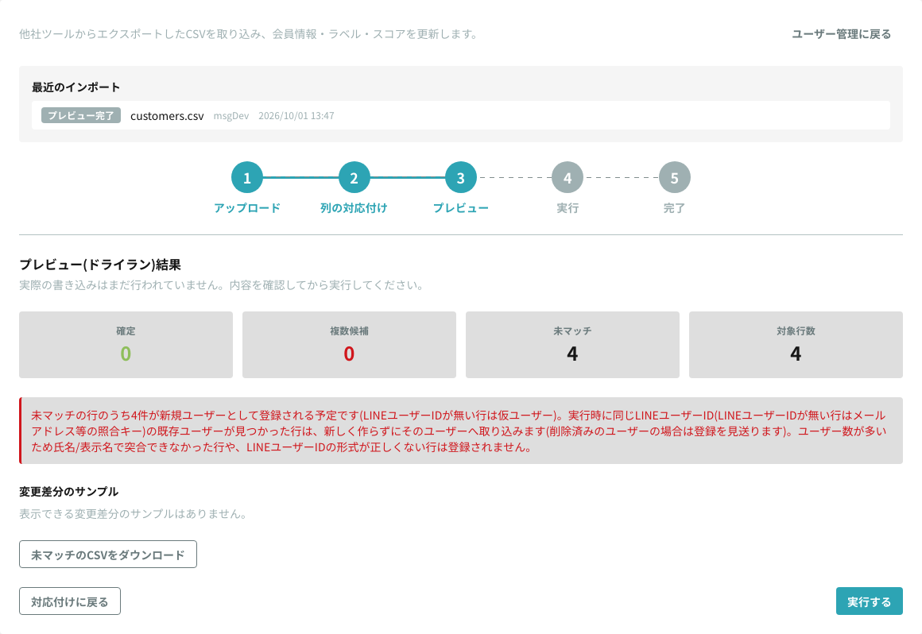Click the プレビュー完了 status badge
922x634 pixels.
(x=81, y=116)
